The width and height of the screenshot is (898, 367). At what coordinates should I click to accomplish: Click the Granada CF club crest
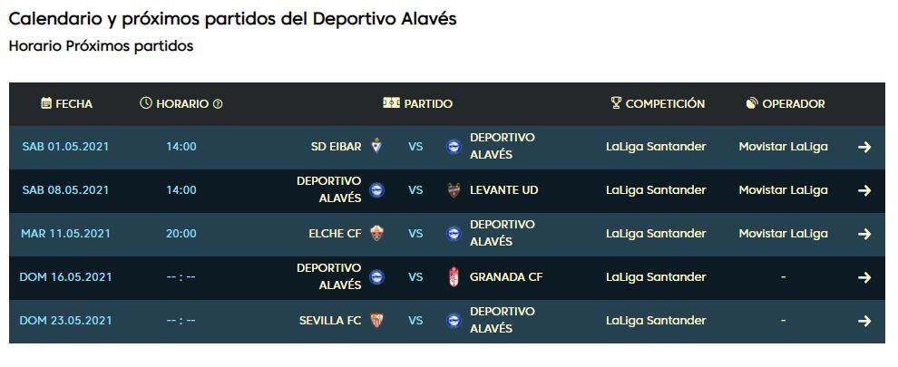click(454, 277)
